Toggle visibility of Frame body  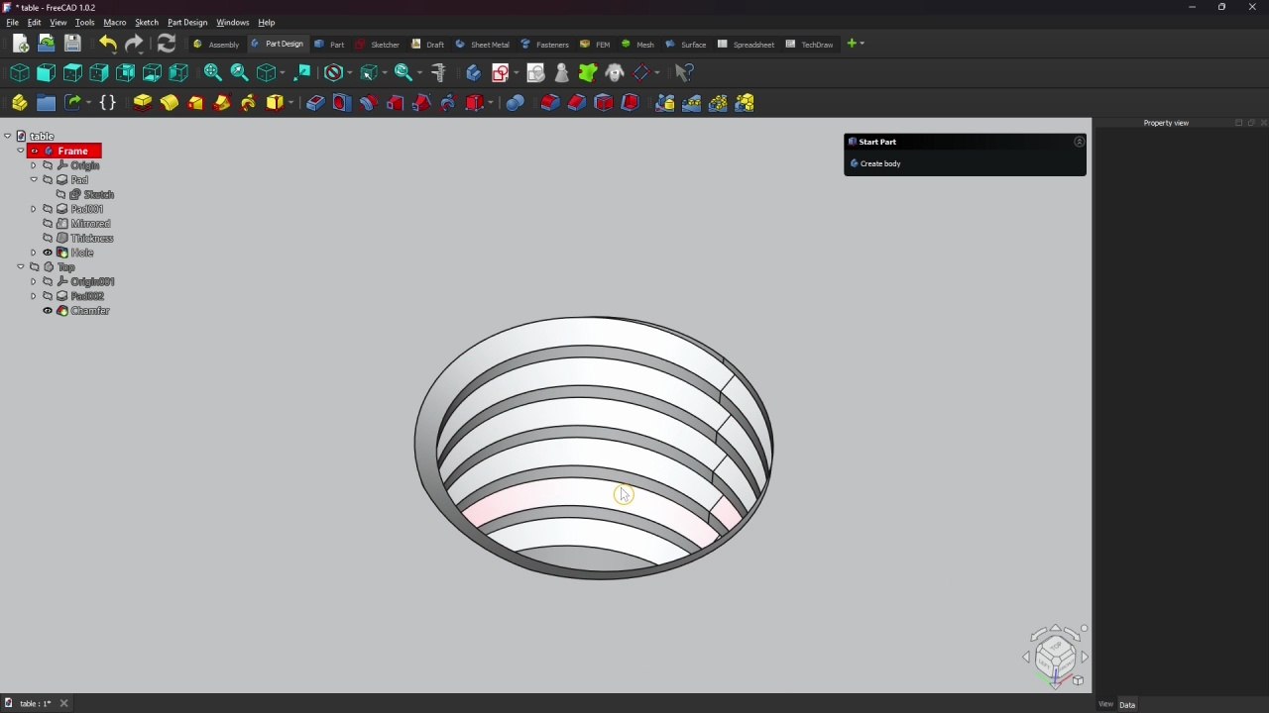(x=35, y=151)
